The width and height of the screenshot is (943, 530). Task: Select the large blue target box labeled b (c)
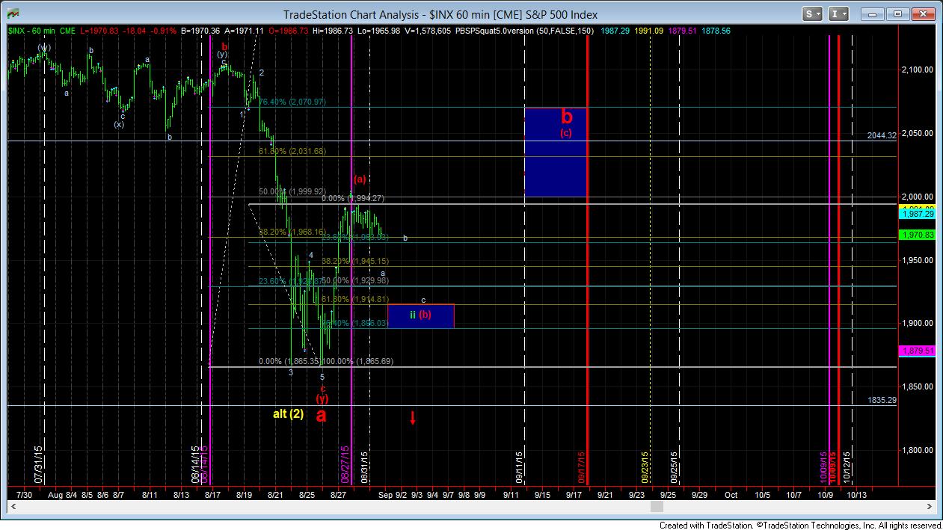(556, 152)
